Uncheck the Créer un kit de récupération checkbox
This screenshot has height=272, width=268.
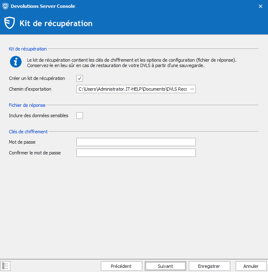click(x=80, y=78)
